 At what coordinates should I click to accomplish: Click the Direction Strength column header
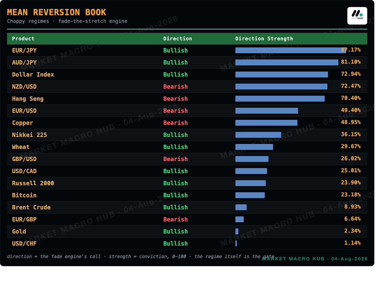[264, 39]
